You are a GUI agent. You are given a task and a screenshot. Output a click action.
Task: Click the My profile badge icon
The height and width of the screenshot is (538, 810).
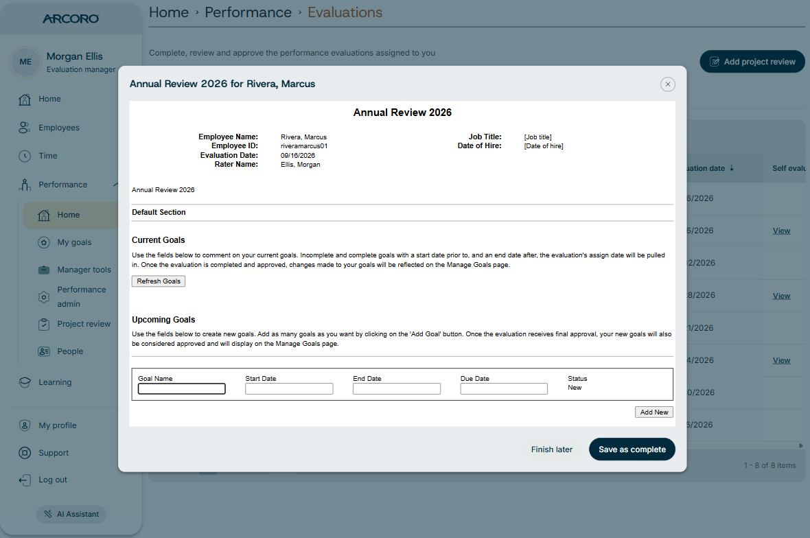[25, 425]
